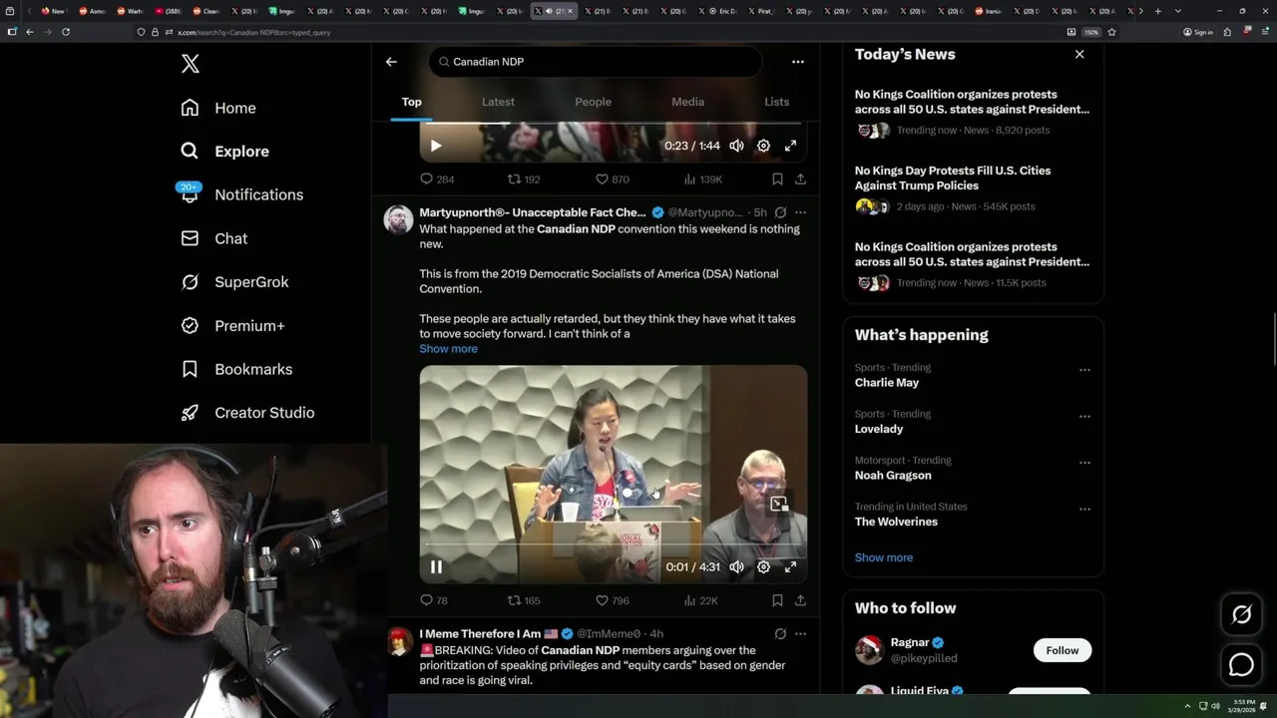Open more options for Lovelady trend

point(1084,416)
